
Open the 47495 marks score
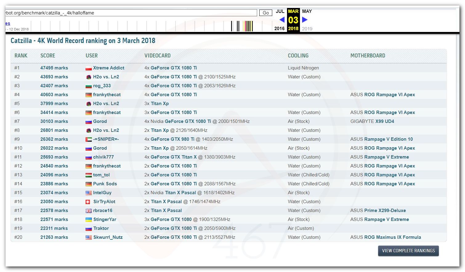tap(54, 68)
